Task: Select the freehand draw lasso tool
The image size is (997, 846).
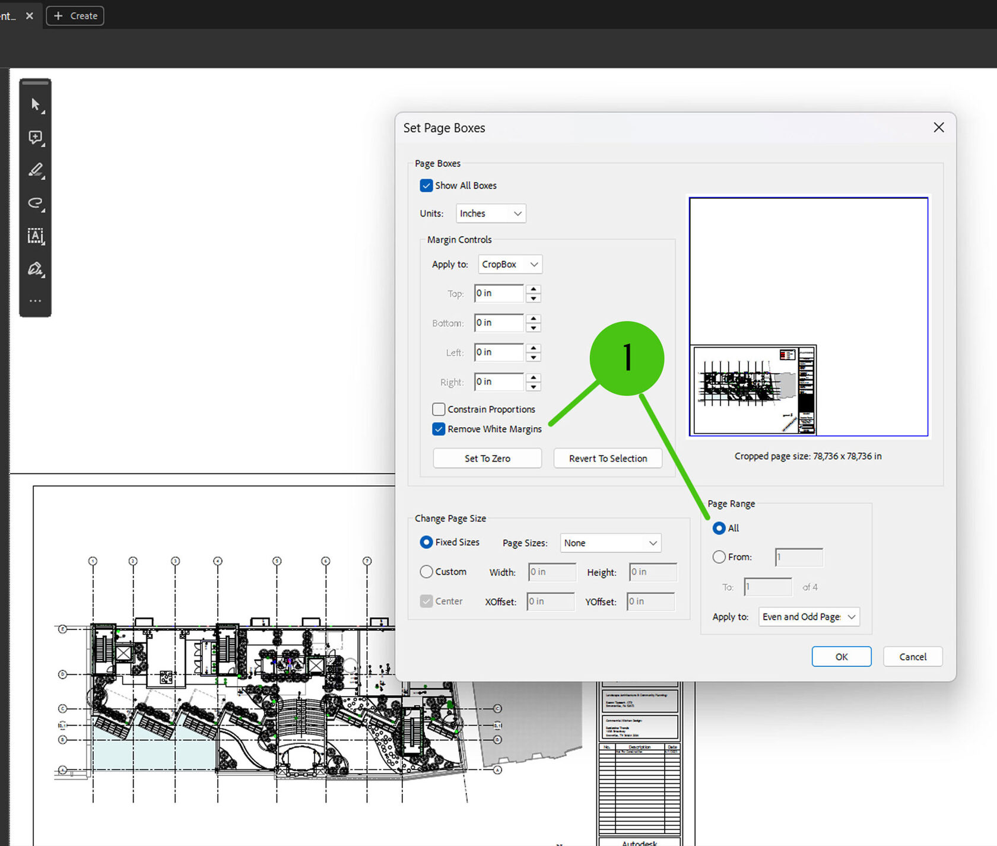Action: (x=36, y=203)
